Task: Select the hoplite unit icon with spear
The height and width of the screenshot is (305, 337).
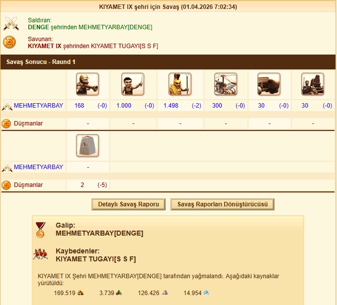Action: 180,84
